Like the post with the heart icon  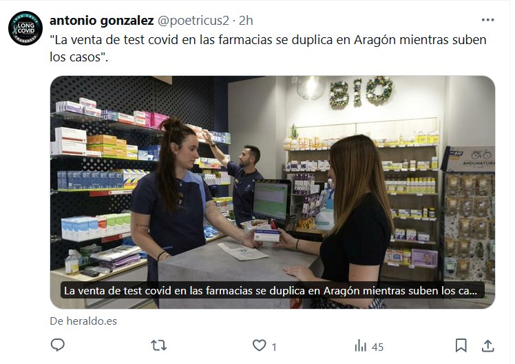click(259, 345)
